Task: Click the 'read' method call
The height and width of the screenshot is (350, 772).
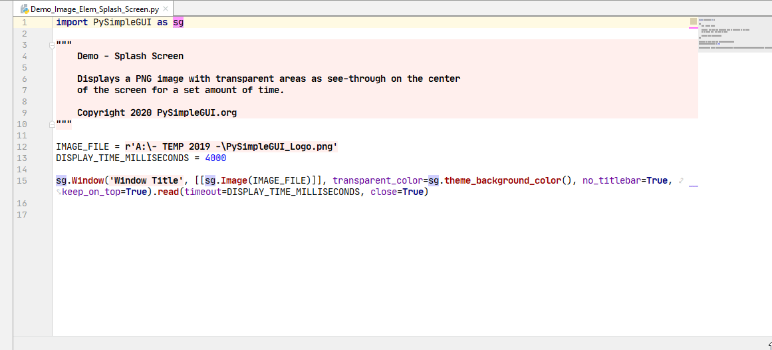Action: (x=168, y=192)
